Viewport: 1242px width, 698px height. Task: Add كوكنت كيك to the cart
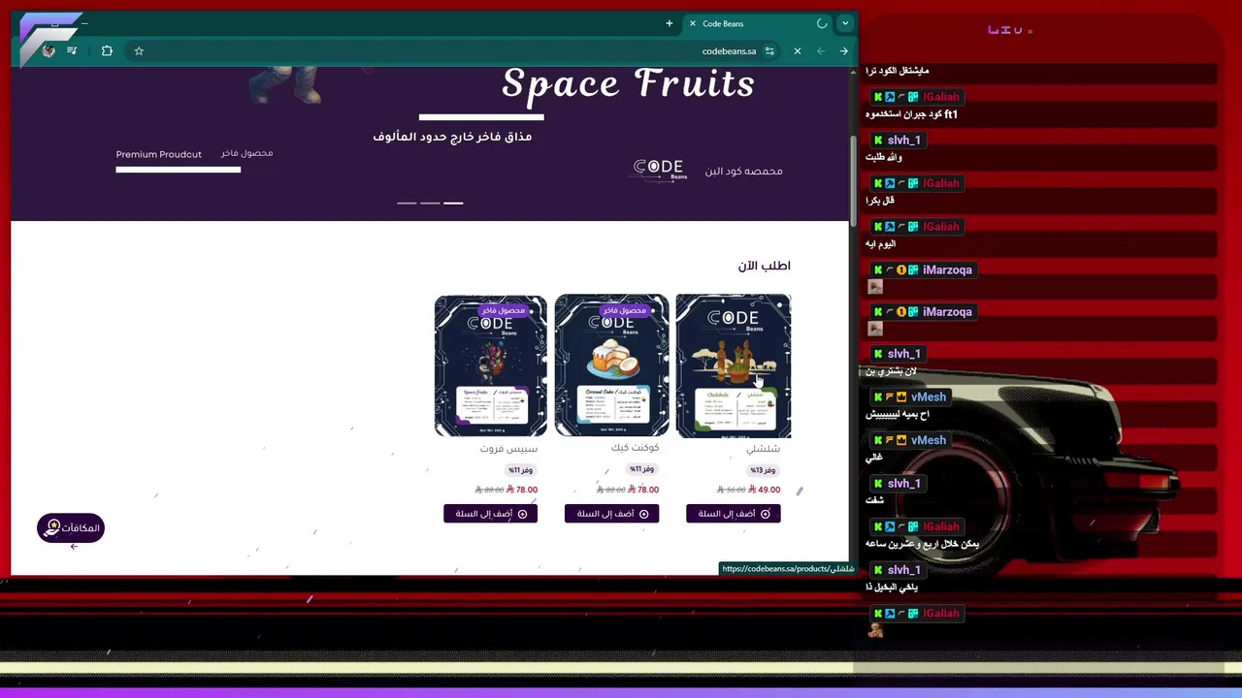[x=611, y=514]
